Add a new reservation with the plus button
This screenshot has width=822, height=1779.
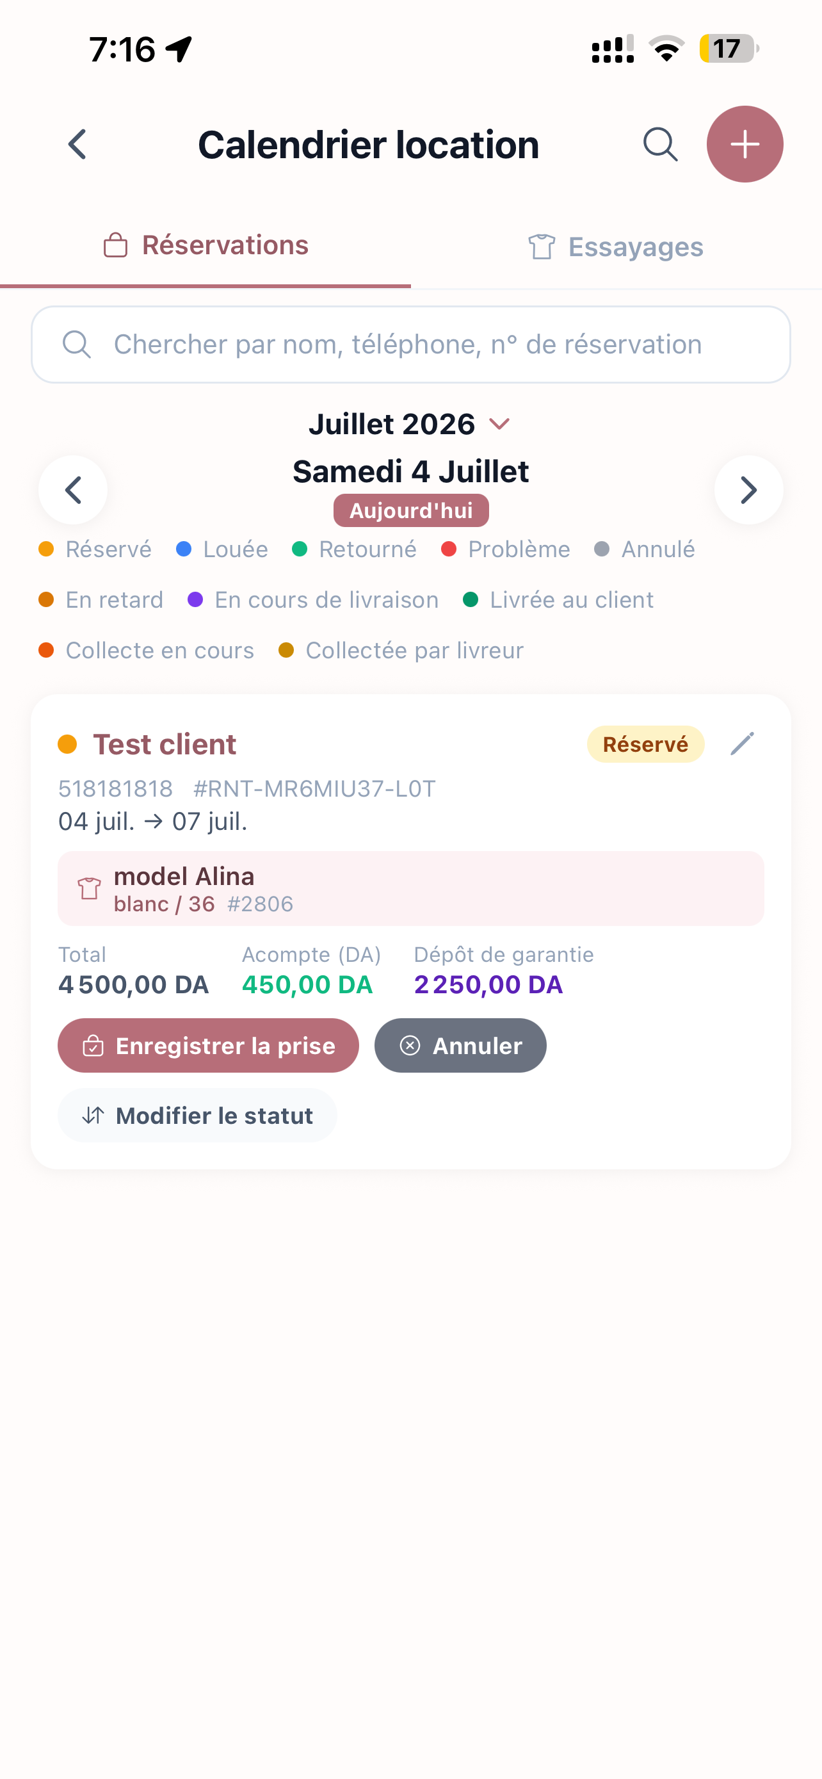(x=745, y=144)
